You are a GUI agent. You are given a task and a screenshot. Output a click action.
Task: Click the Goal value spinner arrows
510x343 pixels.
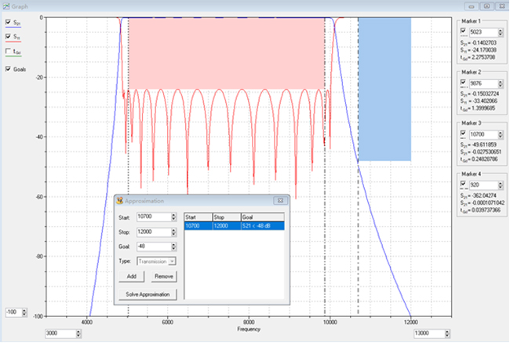click(x=173, y=246)
